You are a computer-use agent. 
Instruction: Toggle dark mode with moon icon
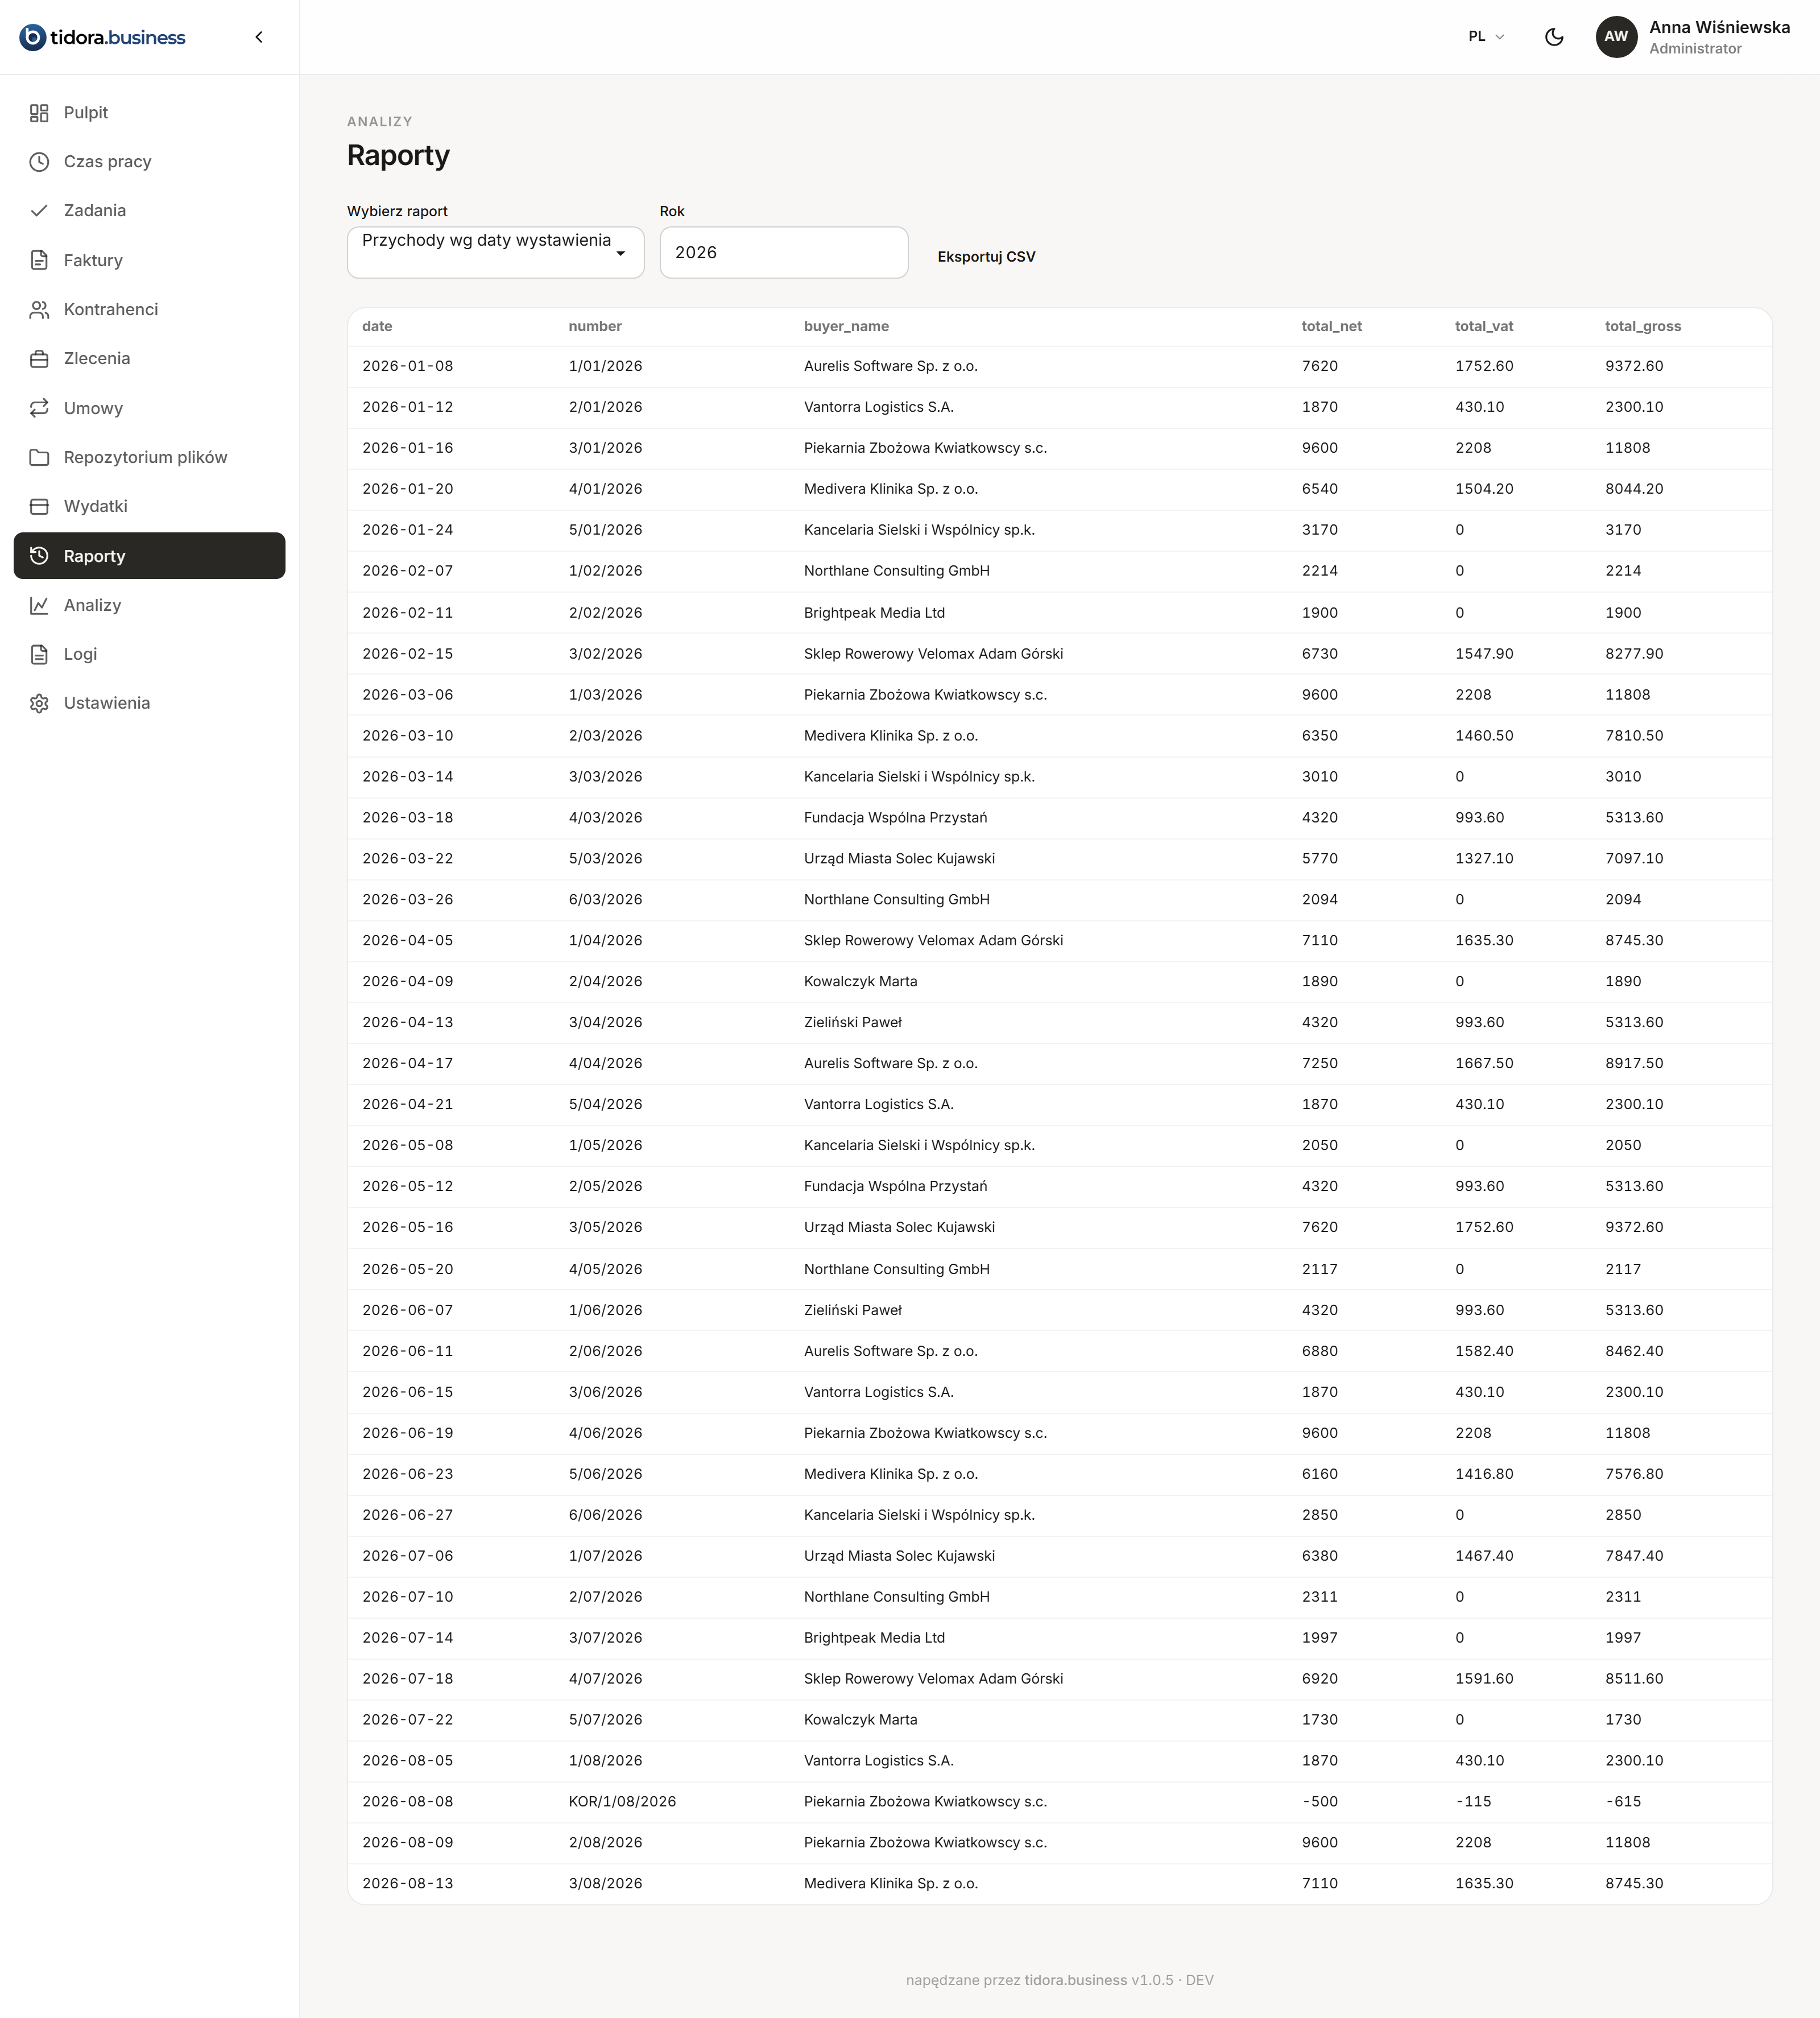1554,37
